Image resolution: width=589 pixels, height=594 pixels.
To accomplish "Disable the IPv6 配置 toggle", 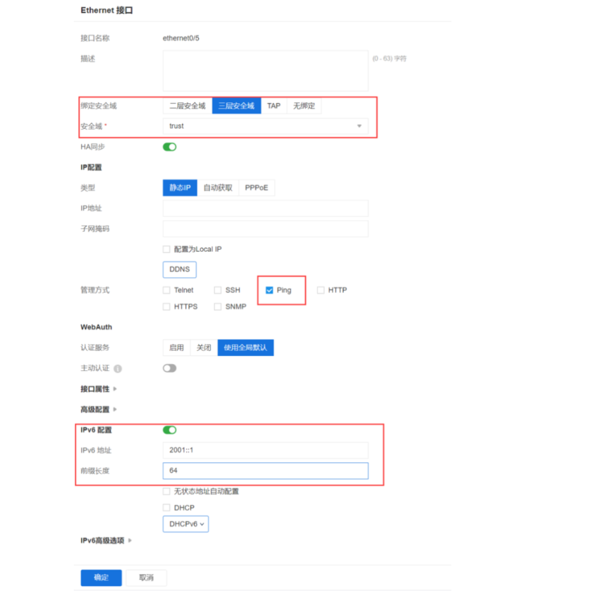I will pyautogui.click(x=170, y=430).
